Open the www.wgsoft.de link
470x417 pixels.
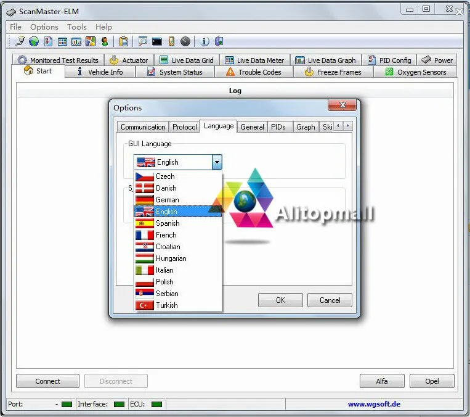click(x=374, y=404)
